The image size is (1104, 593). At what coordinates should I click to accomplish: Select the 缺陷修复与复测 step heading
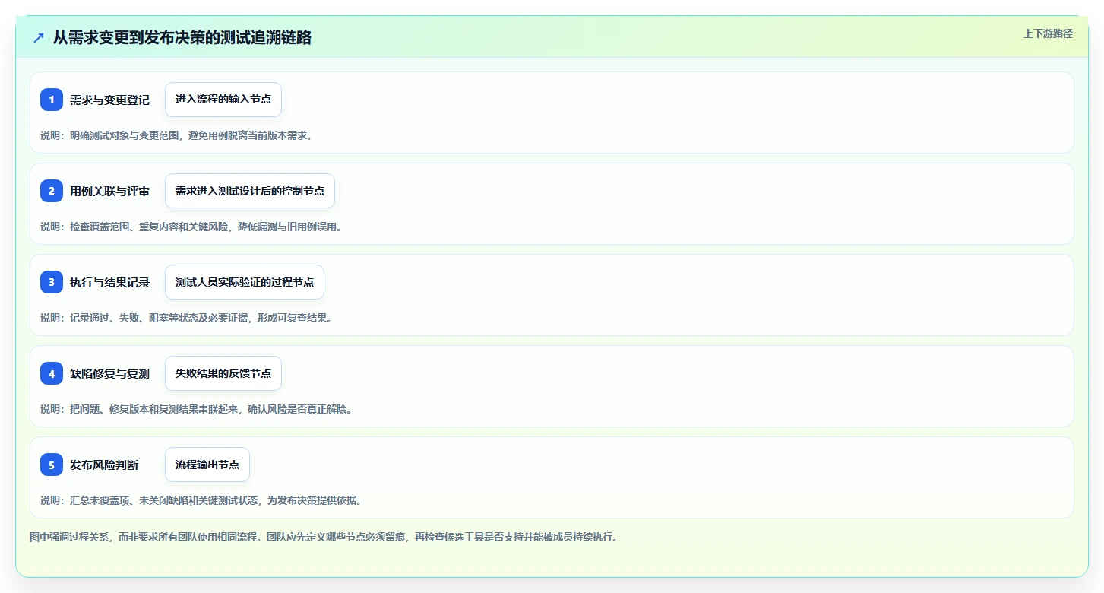109,373
